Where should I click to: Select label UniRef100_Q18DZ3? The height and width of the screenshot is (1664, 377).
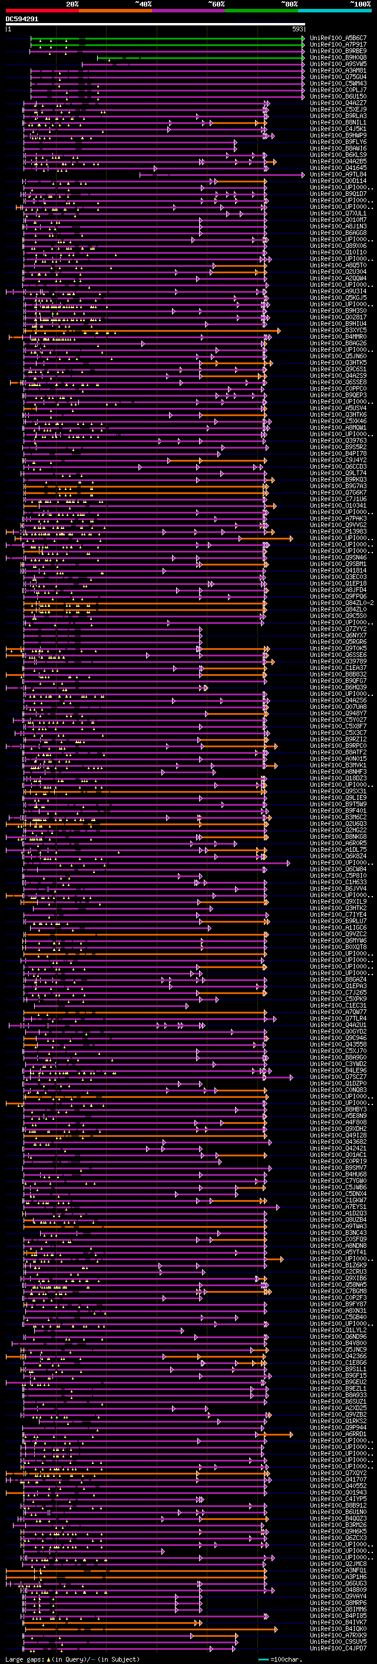click(338, 779)
